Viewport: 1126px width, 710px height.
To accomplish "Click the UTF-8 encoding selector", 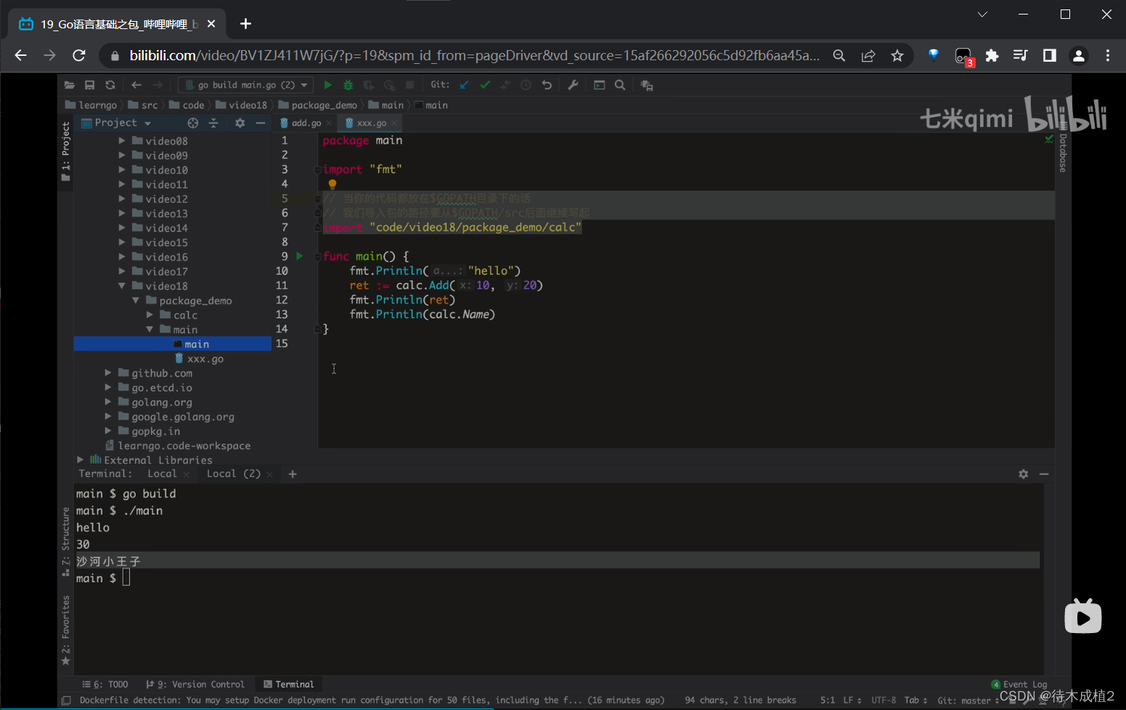I will point(884,701).
